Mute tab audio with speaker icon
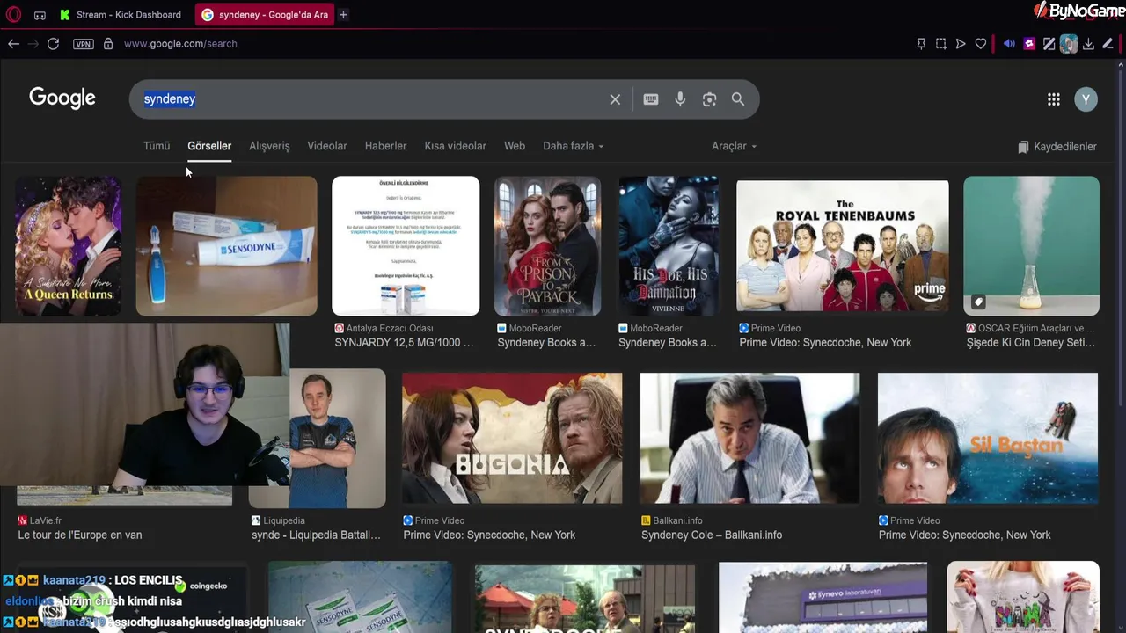 tap(1009, 44)
